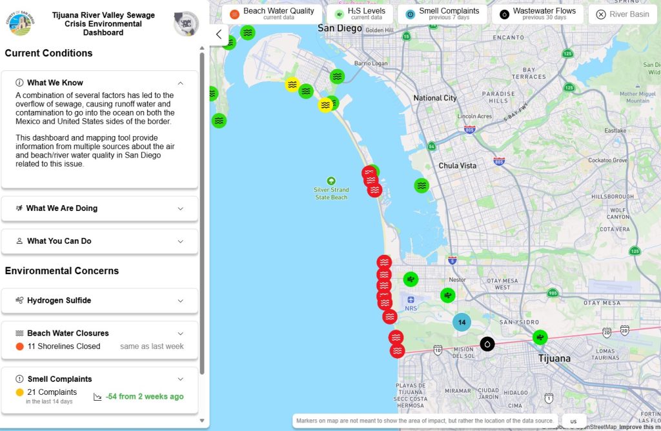Collapse the What We Know section
661x431 pixels.
(180, 83)
